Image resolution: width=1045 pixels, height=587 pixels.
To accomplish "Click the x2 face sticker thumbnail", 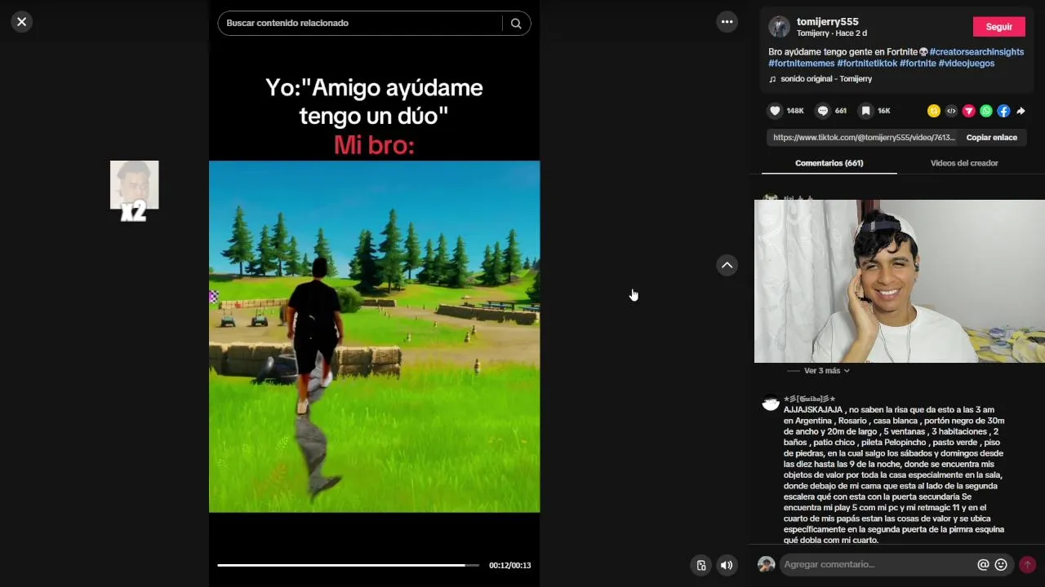I will click(134, 189).
